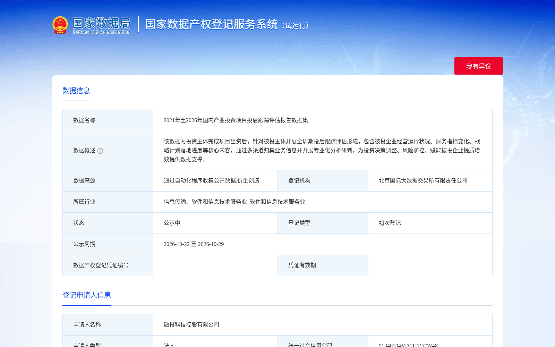Click the 数据来源 label cell
The width and height of the screenshot is (555, 347).
108,181
